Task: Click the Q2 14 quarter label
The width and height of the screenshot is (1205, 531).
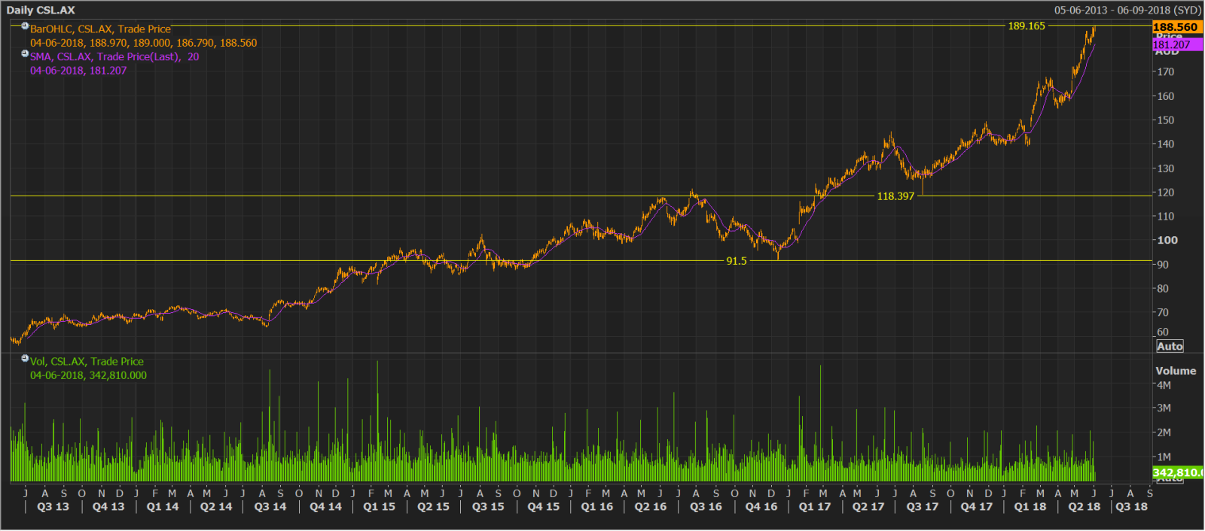Action: tap(216, 507)
